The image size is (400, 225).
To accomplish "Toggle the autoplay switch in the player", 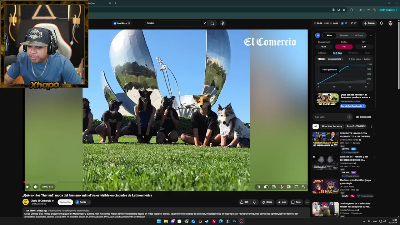I will pyautogui.click(x=266, y=187).
